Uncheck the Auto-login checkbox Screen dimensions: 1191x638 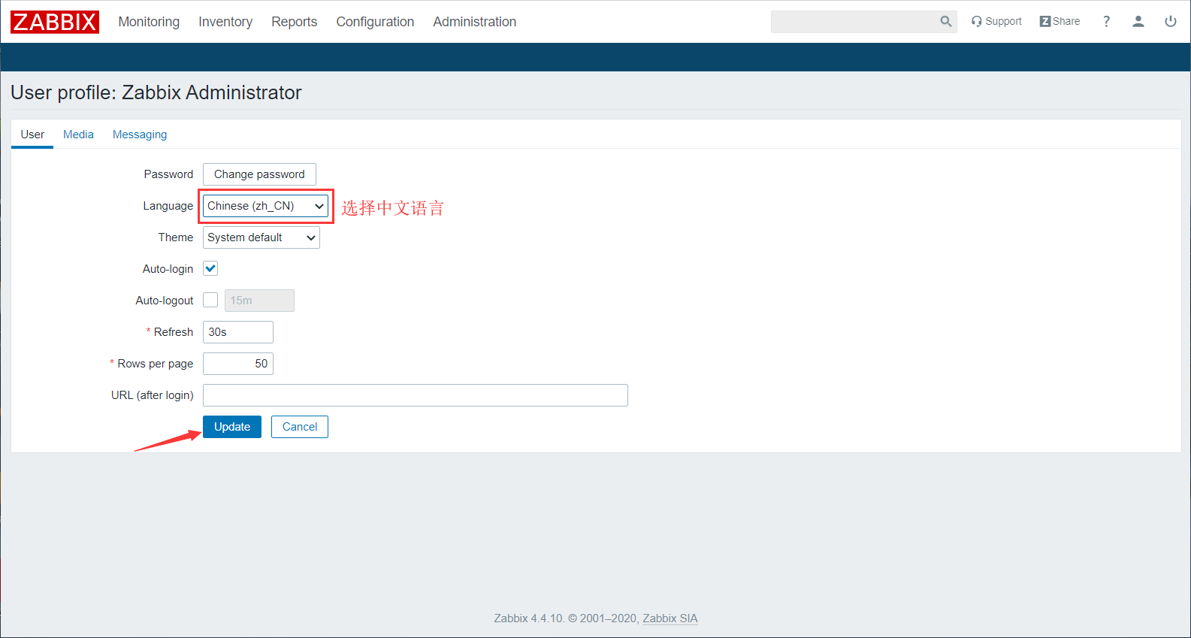click(210, 269)
